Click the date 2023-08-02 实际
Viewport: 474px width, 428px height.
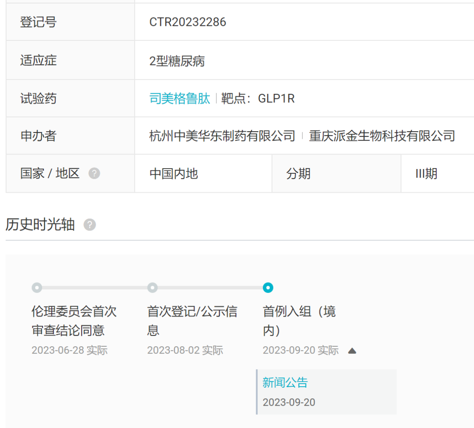coord(185,350)
